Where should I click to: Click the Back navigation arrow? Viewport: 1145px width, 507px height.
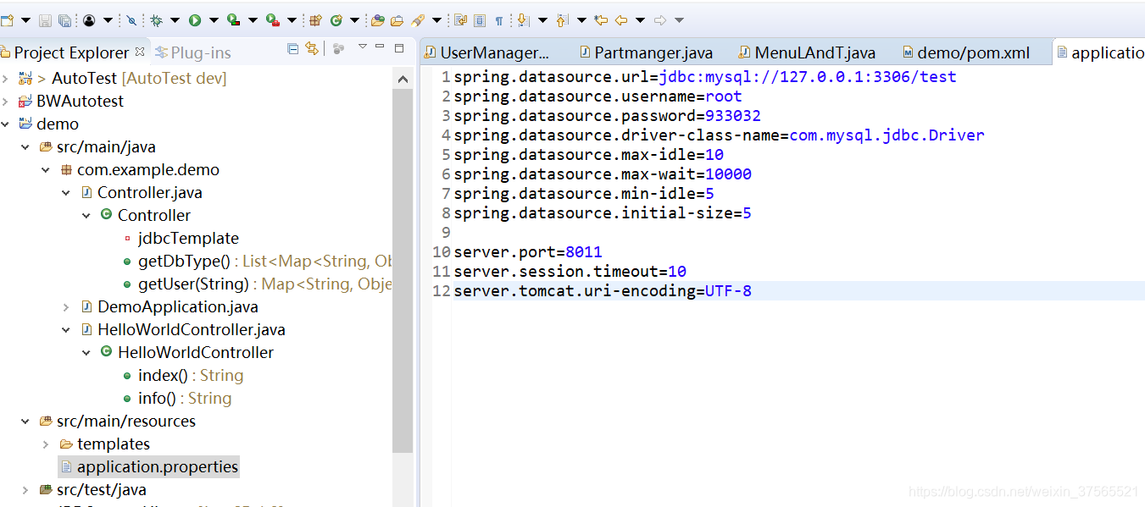coord(621,19)
